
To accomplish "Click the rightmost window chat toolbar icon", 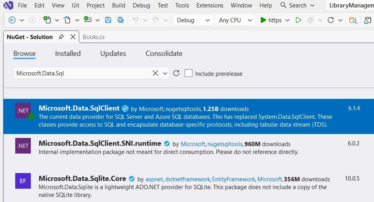I will [368, 21].
